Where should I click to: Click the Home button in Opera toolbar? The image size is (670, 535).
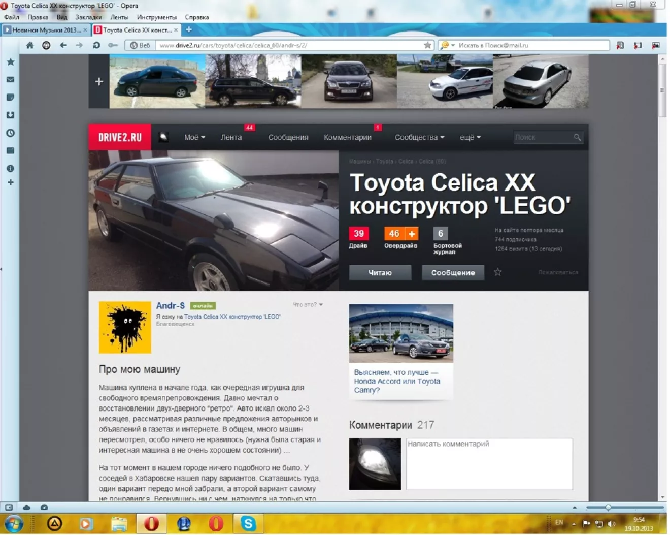tap(30, 45)
